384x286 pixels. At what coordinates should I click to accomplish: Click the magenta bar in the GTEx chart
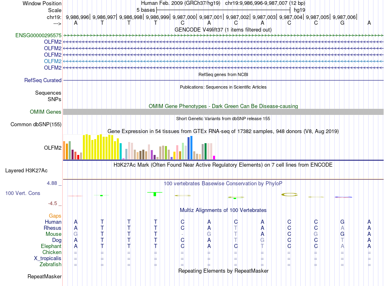214,158
